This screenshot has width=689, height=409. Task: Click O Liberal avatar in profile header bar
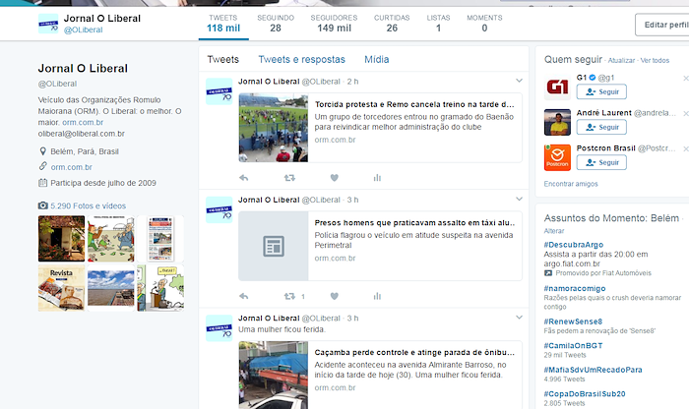48,24
